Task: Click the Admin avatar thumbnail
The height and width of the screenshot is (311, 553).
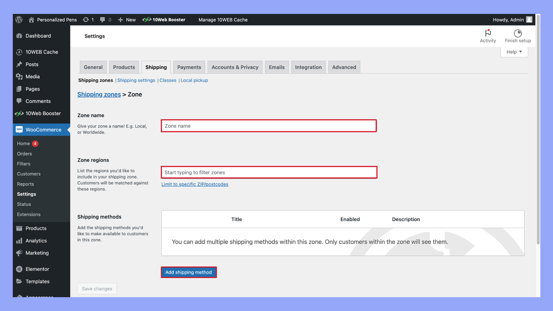Action: (529, 20)
